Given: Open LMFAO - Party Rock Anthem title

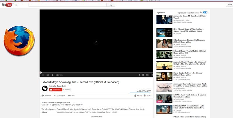Looking at the screenshot, I should pyautogui.click(x=190, y=96).
